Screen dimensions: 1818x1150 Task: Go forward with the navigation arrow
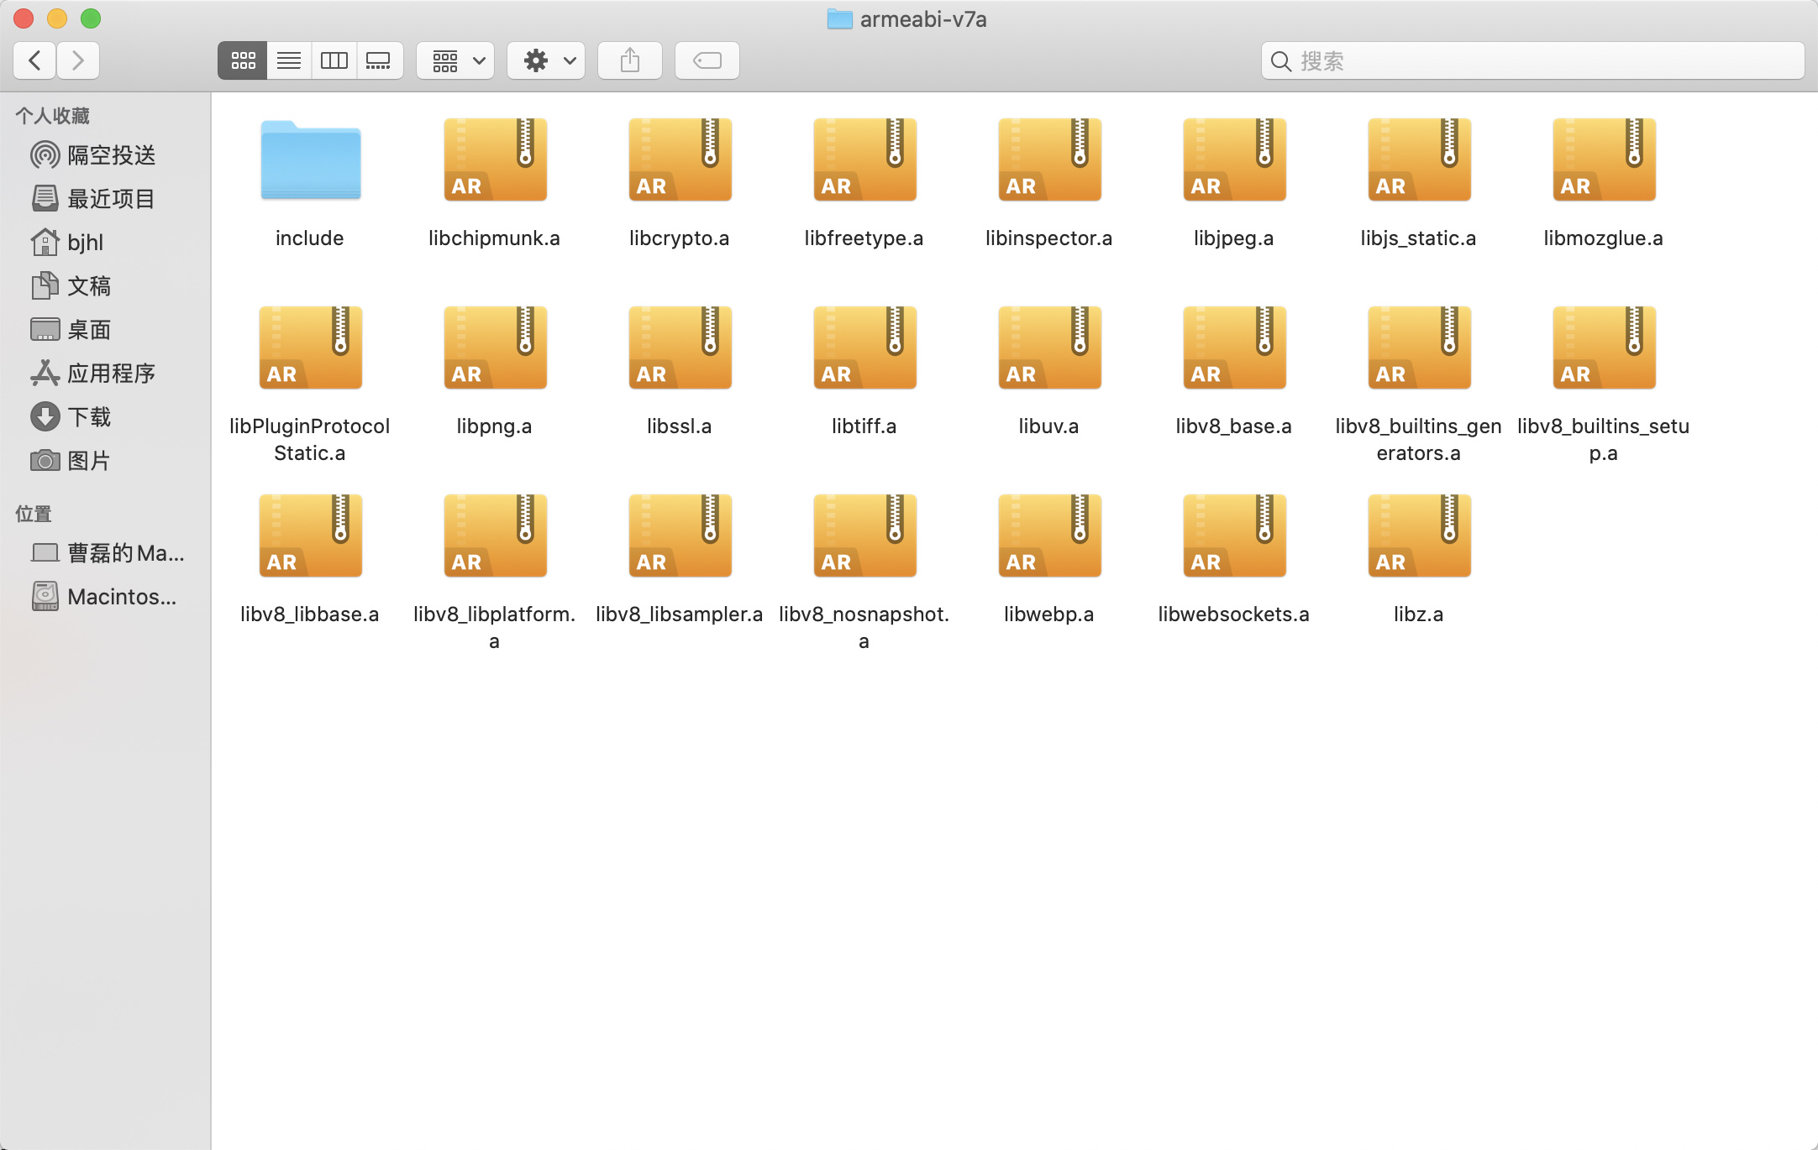click(x=78, y=60)
